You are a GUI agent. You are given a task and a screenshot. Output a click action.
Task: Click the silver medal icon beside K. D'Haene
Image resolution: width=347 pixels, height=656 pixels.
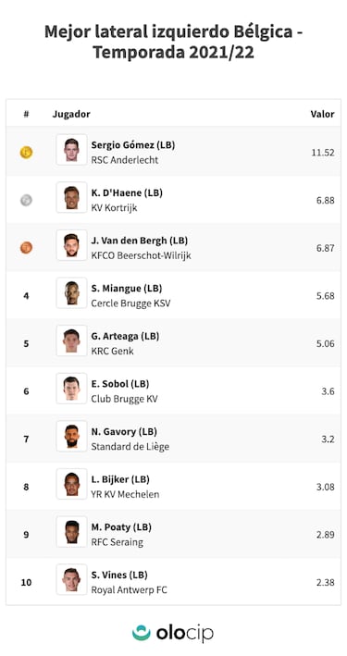[x=26, y=200]
